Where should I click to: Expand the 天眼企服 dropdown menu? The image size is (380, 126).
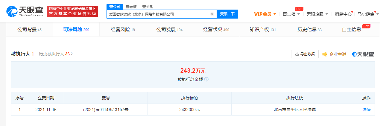pyautogui.click(x=317, y=14)
